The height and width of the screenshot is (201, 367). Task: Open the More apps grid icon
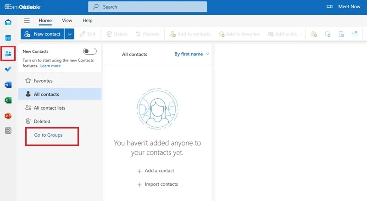click(x=8, y=130)
